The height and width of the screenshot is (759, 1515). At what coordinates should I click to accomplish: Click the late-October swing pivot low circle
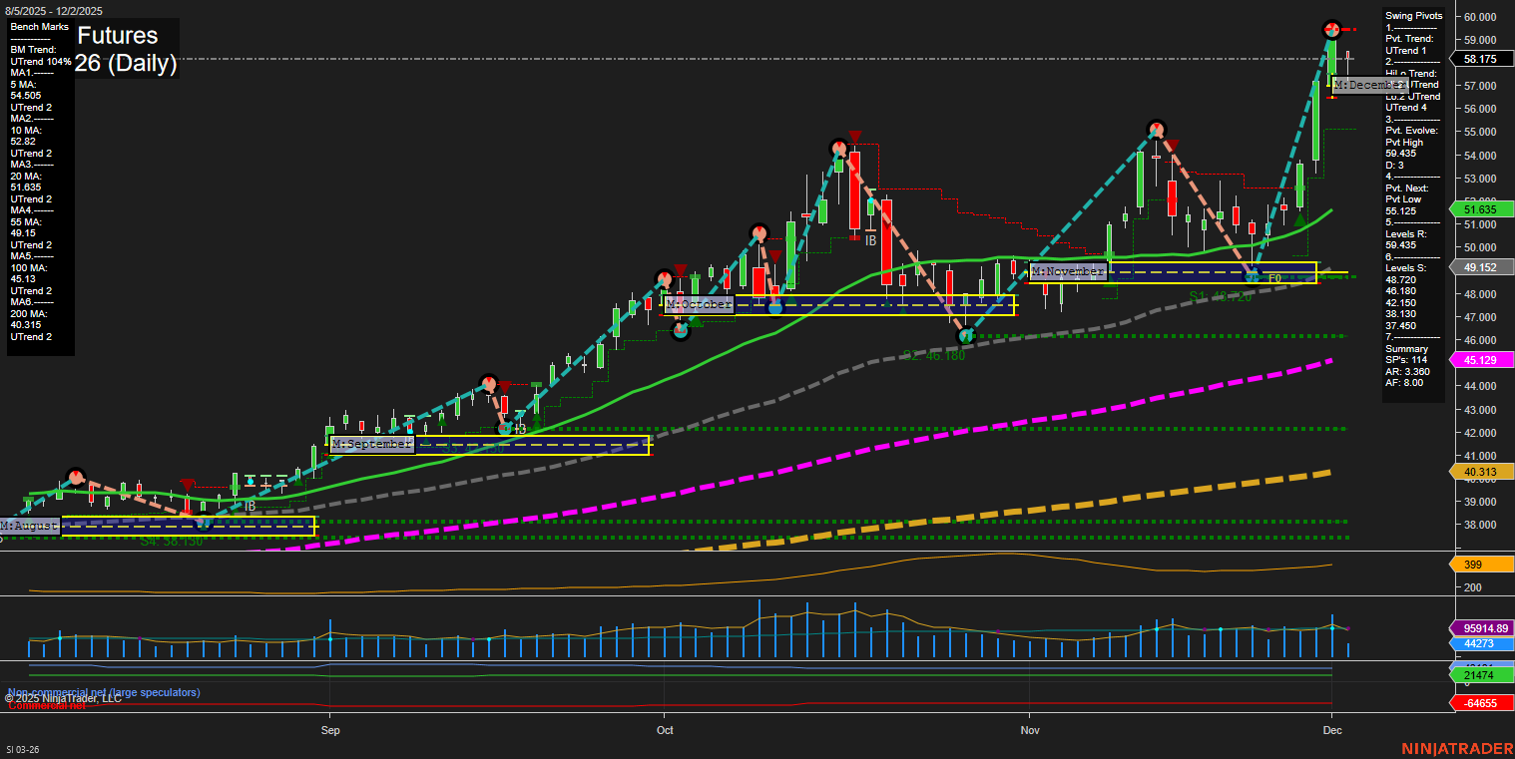(965, 336)
